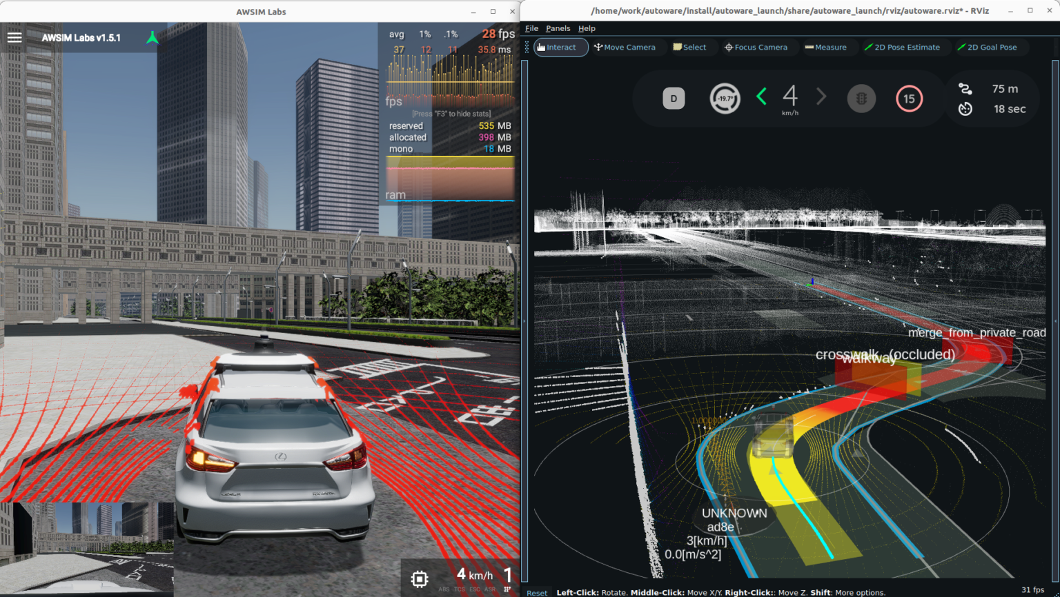
Task: Pick the 2D Pose Estimate tool
Action: tap(902, 48)
